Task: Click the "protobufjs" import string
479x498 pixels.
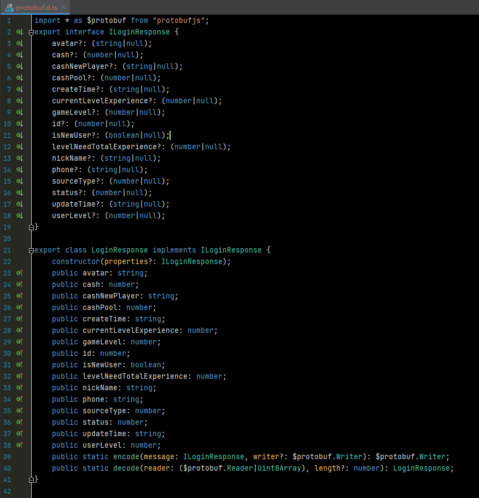Action: click(178, 20)
